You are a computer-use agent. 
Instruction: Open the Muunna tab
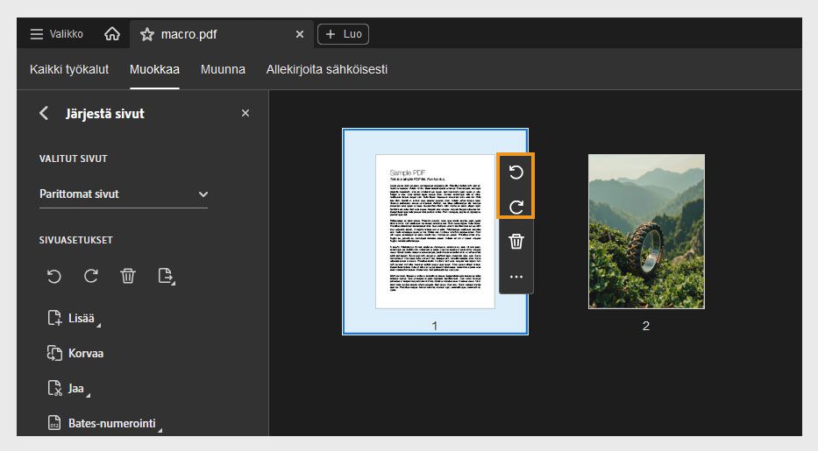pos(223,69)
